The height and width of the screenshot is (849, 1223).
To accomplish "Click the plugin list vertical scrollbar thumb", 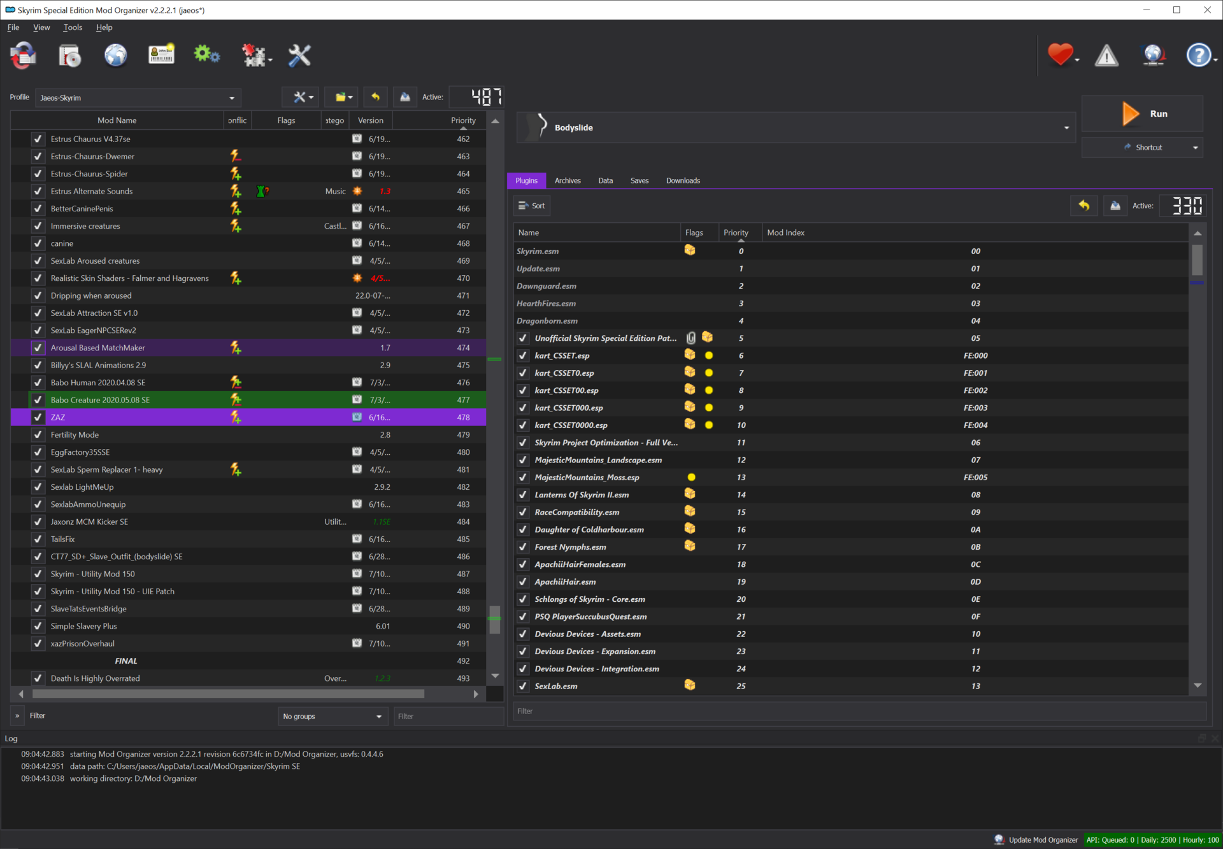I will (1197, 260).
